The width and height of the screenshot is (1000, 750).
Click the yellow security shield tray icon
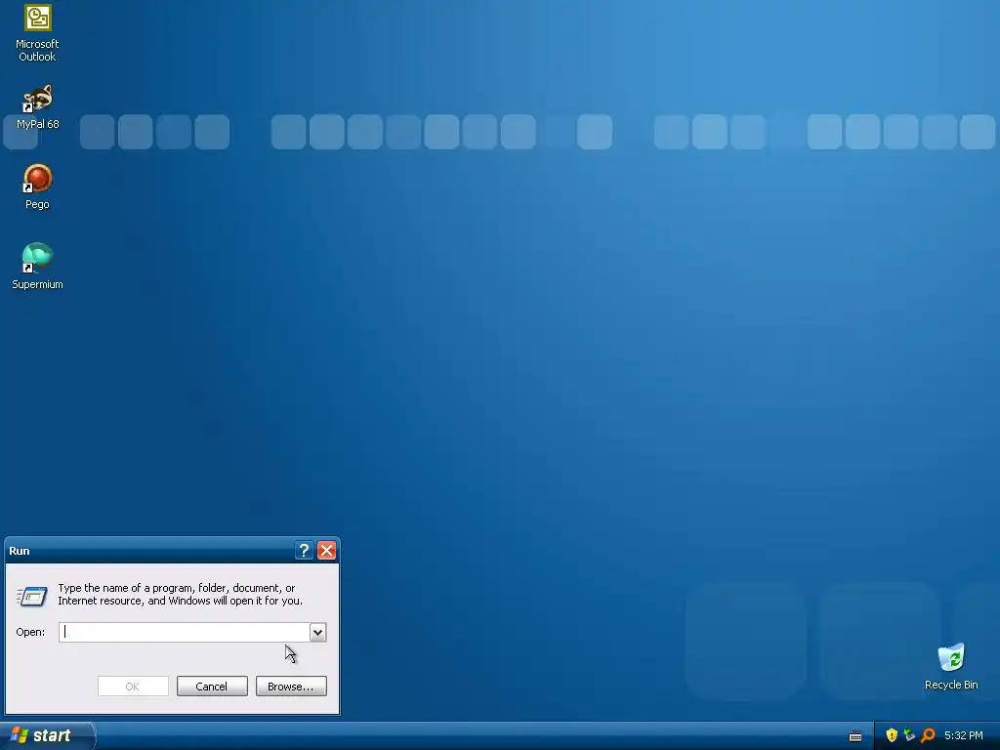coord(892,735)
